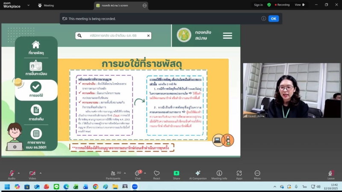Open the Apps icon
Image resolution: width=342 pixels, height=192 pixels.
coord(239,173)
